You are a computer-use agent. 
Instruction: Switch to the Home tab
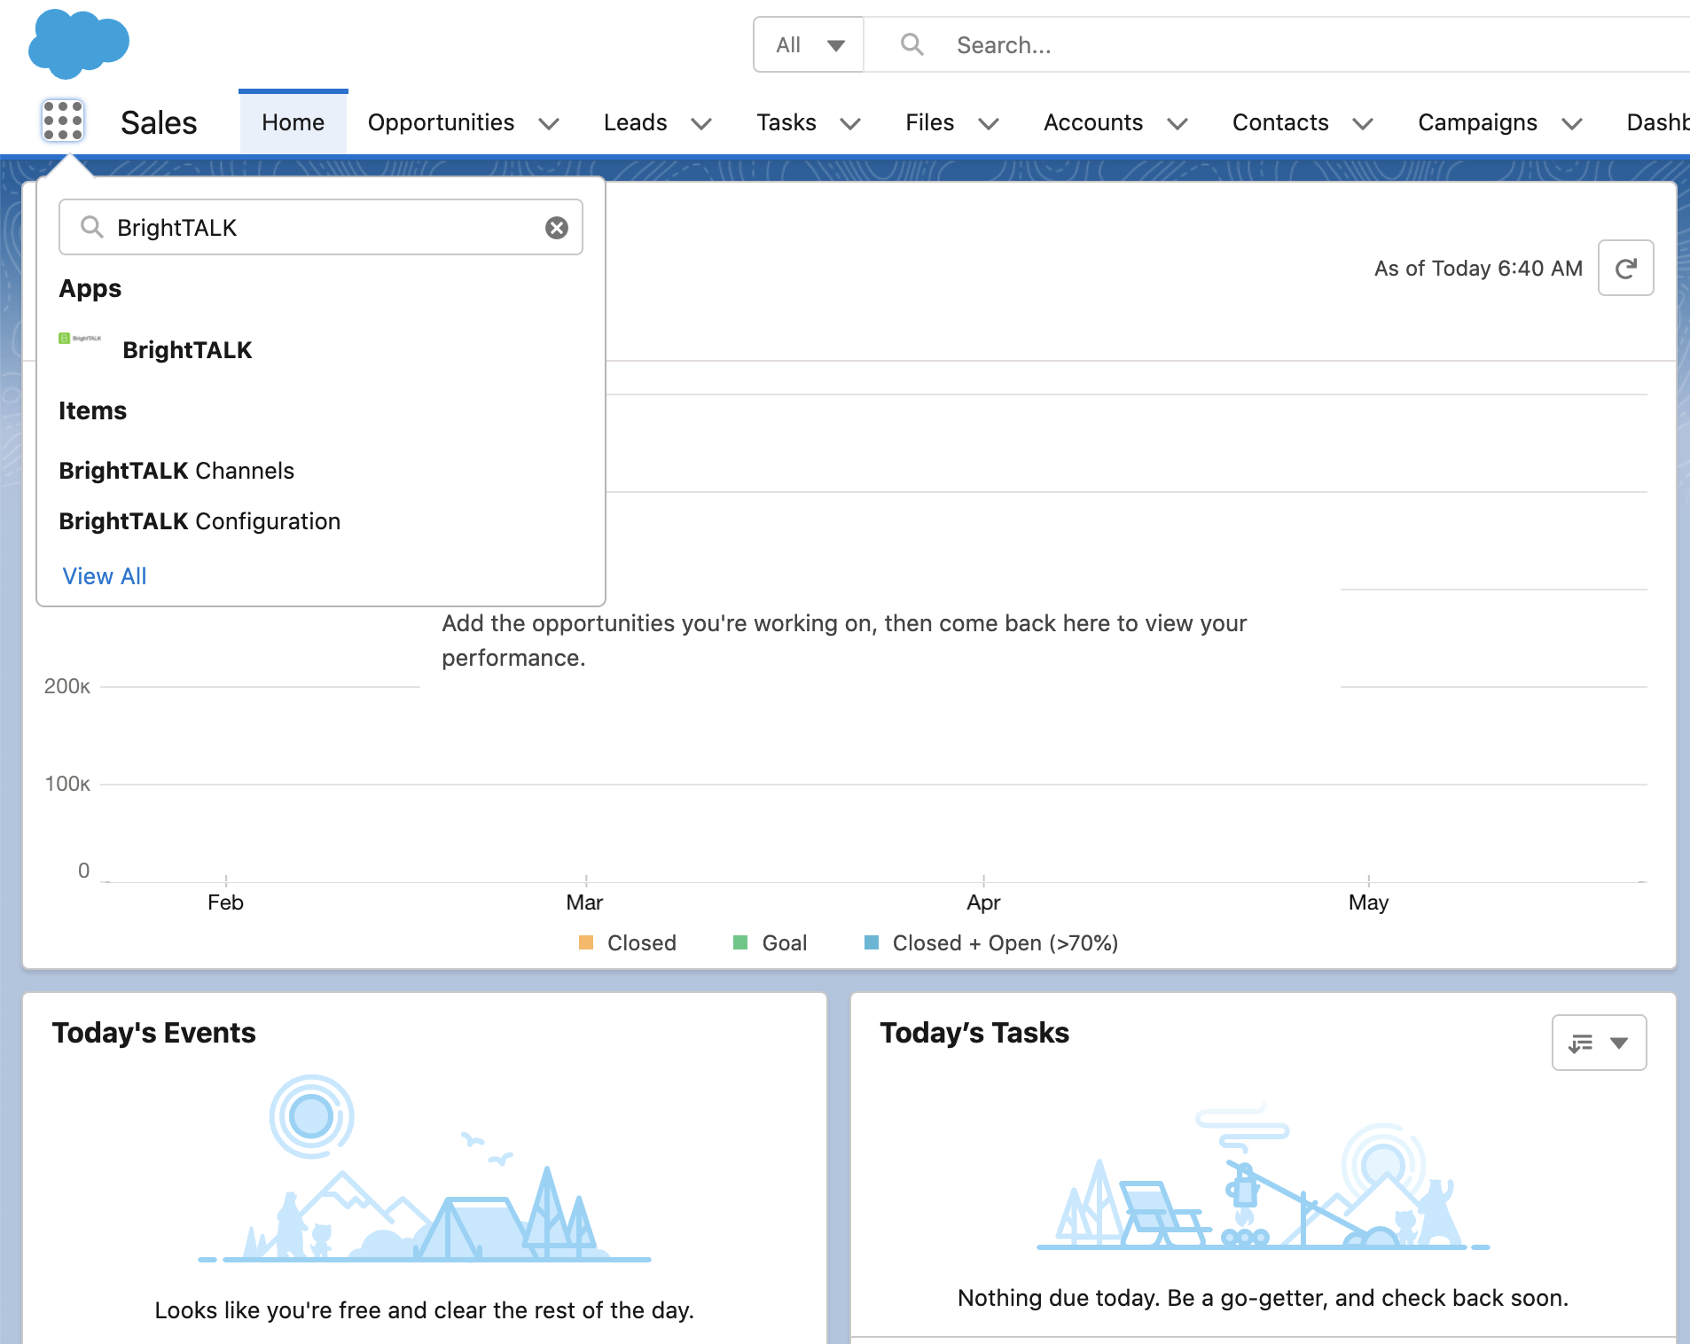[293, 122]
